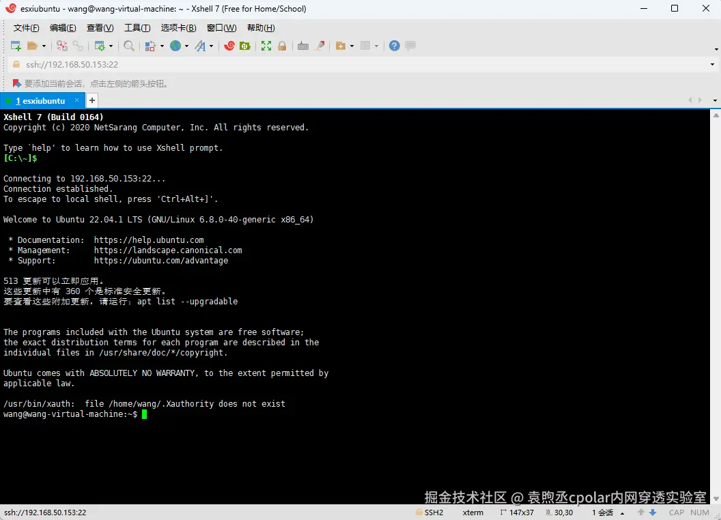The width and height of the screenshot is (721, 520).
Task: Open Help blue question mark icon
Action: tap(394, 46)
